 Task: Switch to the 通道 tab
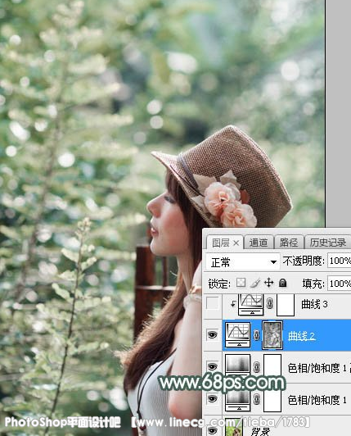pyautogui.click(x=259, y=243)
